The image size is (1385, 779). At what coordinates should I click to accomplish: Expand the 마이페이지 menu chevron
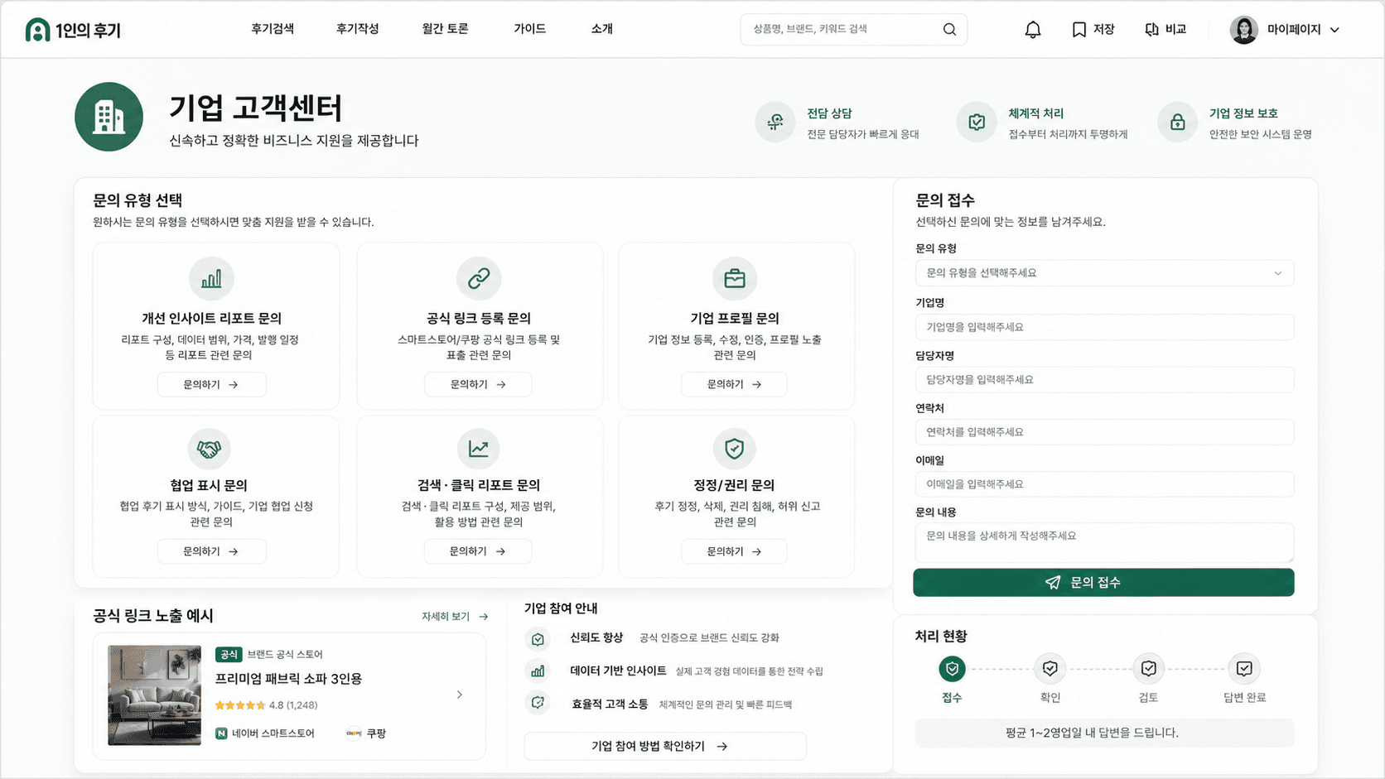pos(1334,30)
